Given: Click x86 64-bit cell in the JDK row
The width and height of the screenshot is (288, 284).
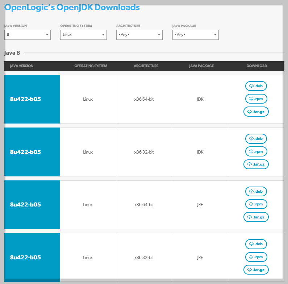Looking at the screenshot, I should (x=144, y=99).
